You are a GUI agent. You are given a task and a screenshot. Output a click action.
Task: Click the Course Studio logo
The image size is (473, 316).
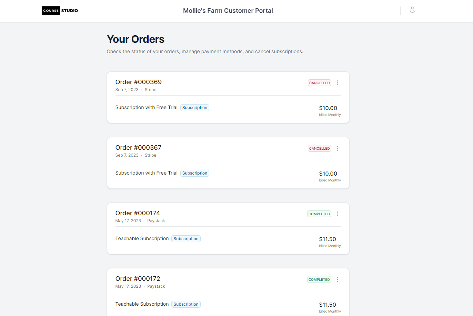point(60,10)
